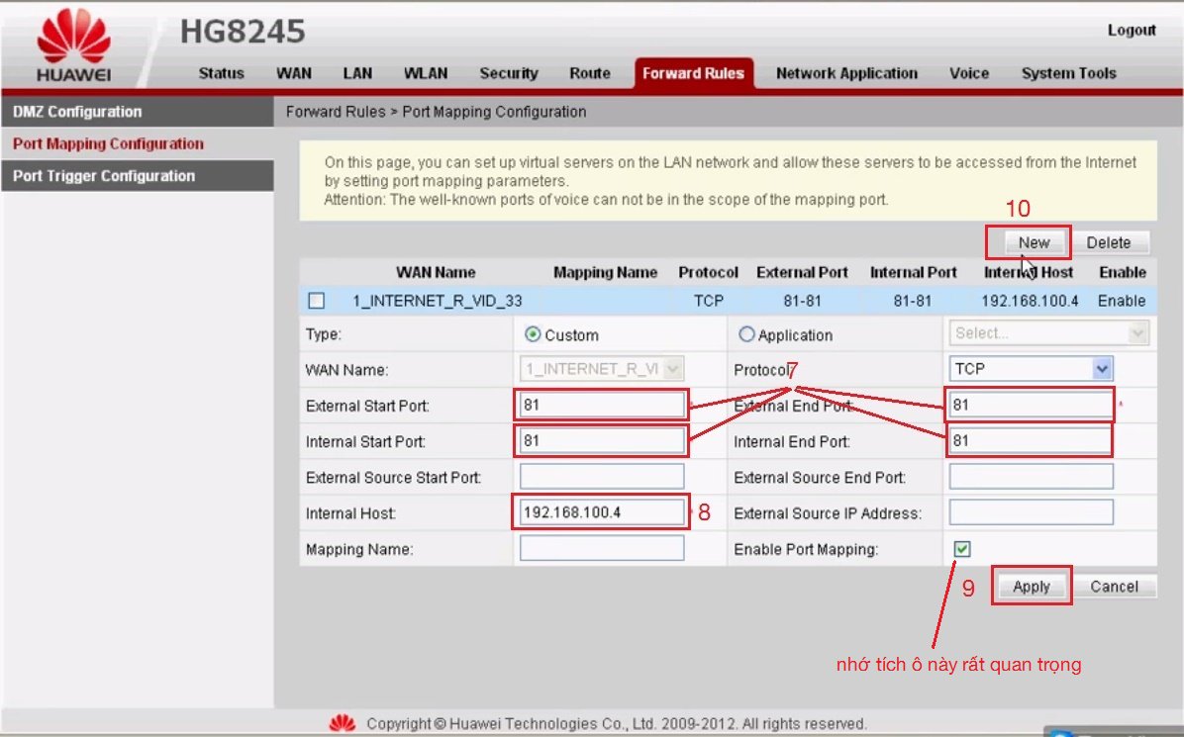Click the WAN Name column header

pyautogui.click(x=436, y=272)
